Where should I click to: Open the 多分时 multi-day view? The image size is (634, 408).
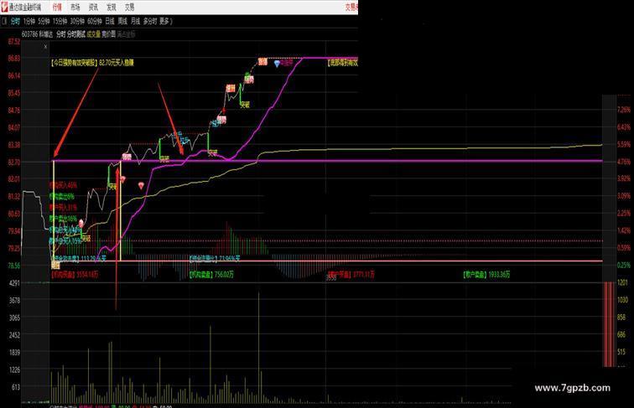(149, 21)
